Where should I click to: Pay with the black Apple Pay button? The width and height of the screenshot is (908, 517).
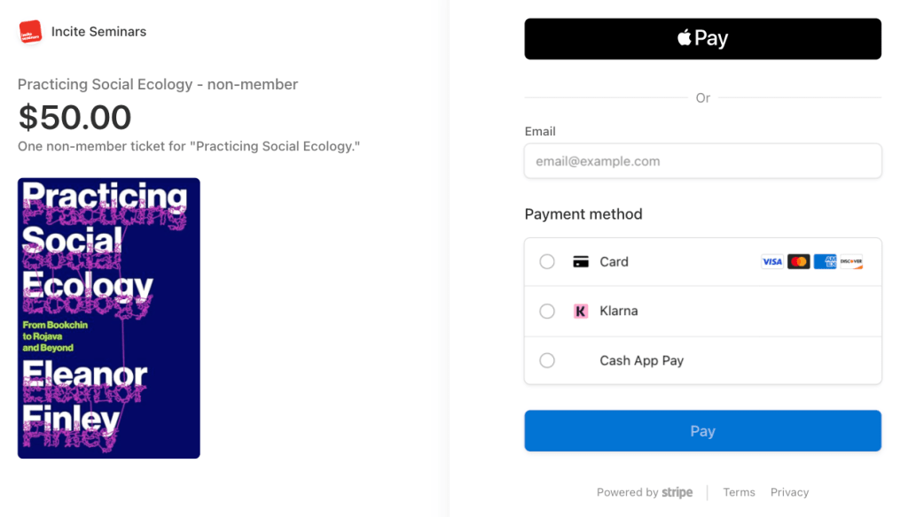coord(702,39)
